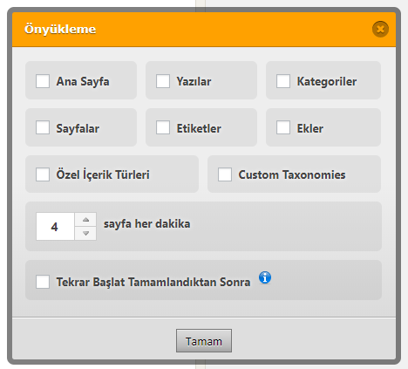
Task: Click the Önyükleme title bar text
Action: (x=60, y=29)
